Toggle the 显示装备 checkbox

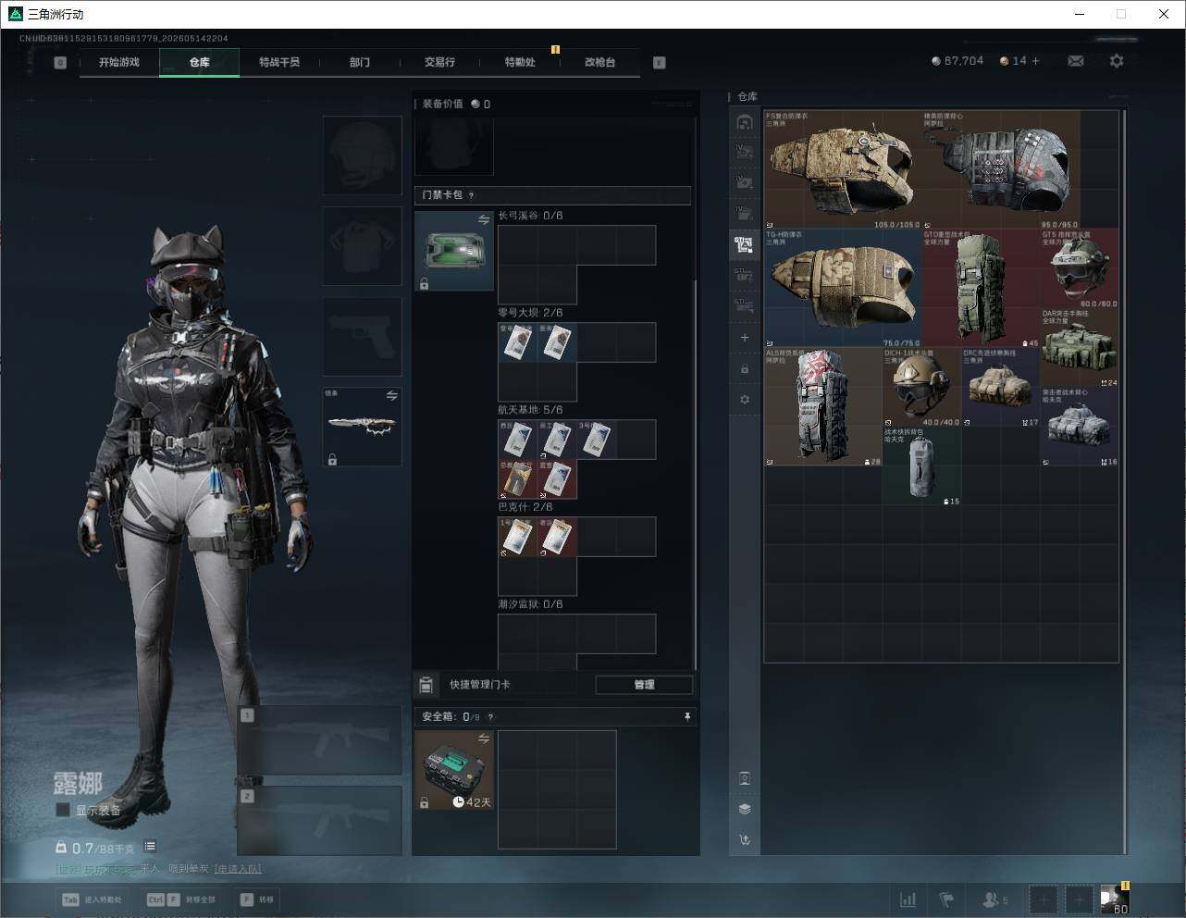63,810
